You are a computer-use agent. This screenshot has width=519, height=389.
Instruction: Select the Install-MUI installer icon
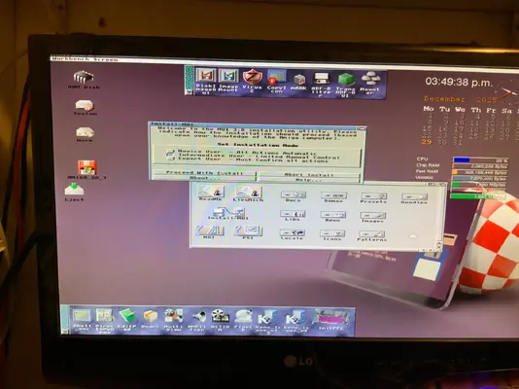(228, 214)
